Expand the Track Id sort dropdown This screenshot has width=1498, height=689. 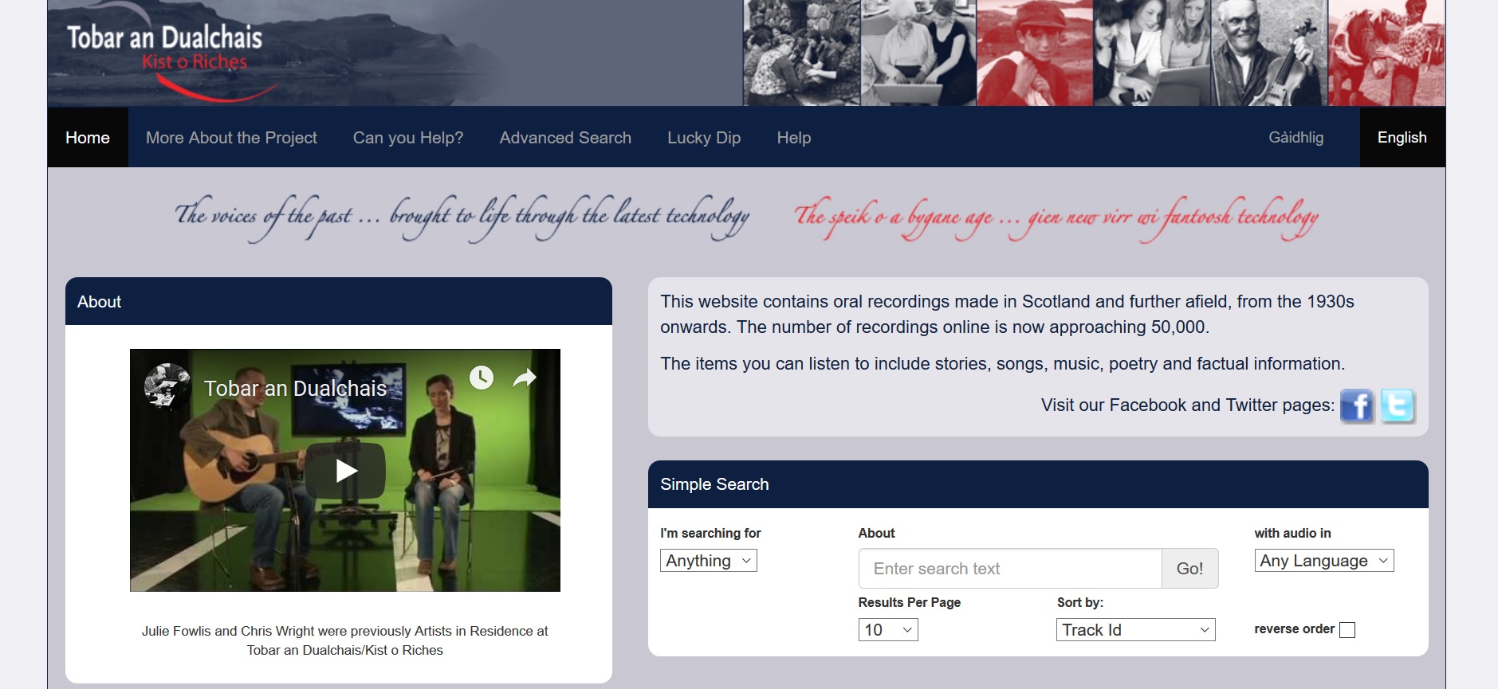pyautogui.click(x=1136, y=630)
